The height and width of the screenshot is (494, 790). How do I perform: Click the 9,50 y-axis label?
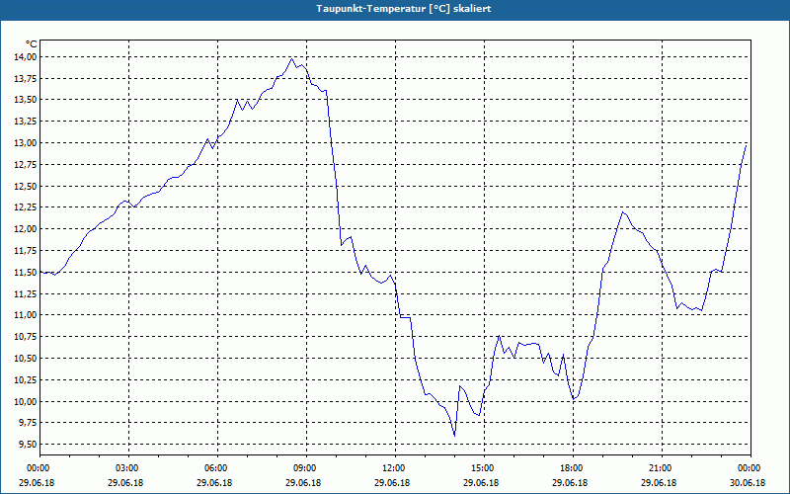pyautogui.click(x=28, y=445)
